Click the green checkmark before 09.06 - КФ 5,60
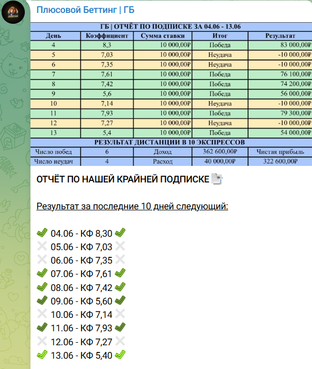 point(42,300)
